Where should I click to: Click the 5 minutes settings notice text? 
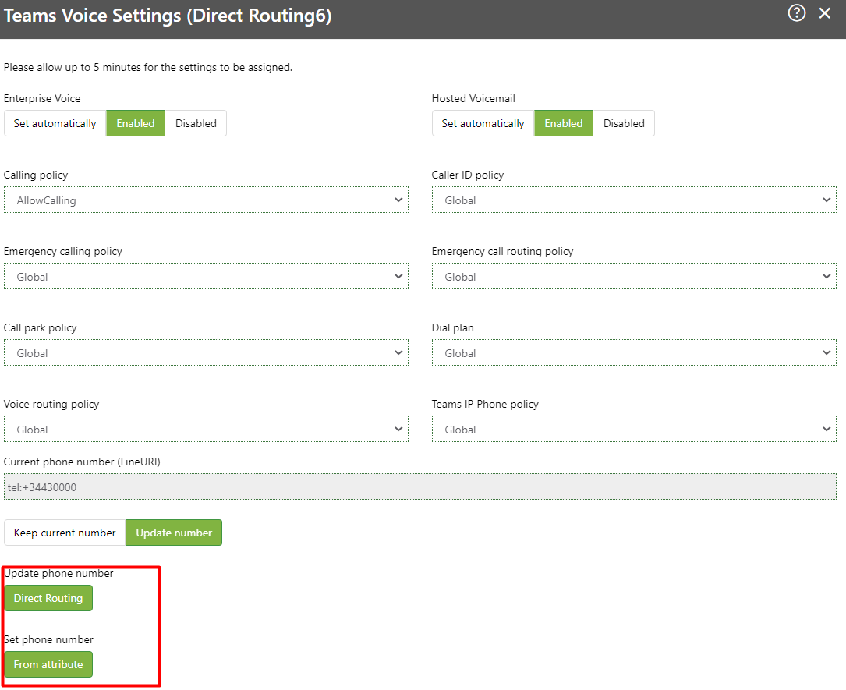tap(148, 67)
